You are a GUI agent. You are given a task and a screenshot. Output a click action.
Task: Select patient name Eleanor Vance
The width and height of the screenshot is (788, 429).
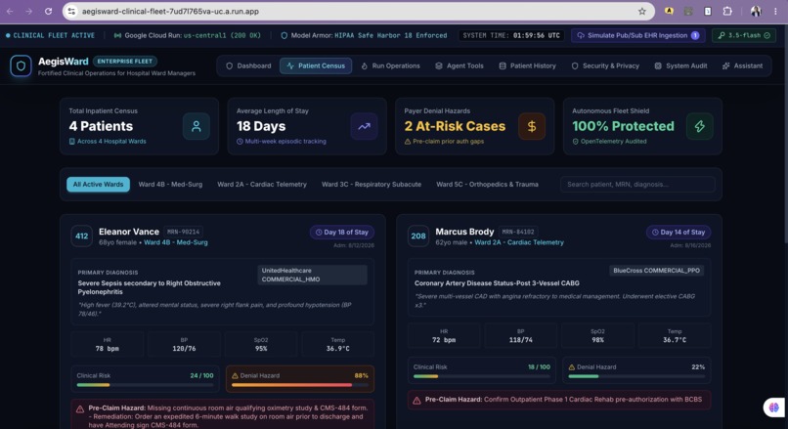(x=129, y=232)
